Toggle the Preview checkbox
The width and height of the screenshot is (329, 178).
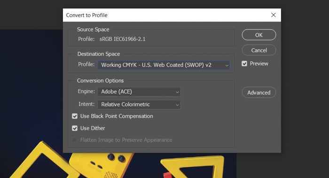click(x=244, y=63)
